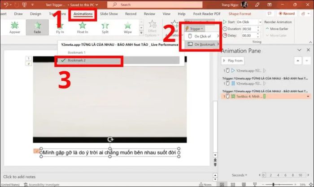Apply the Wipe animation effect
Image resolution: width=314 pixels, height=187 pixels.
127,27
